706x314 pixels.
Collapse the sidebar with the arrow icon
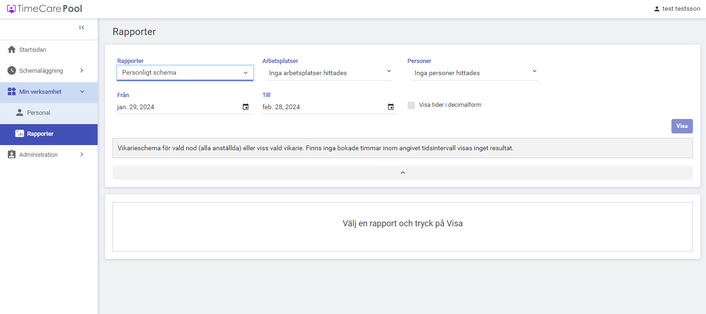tap(82, 28)
